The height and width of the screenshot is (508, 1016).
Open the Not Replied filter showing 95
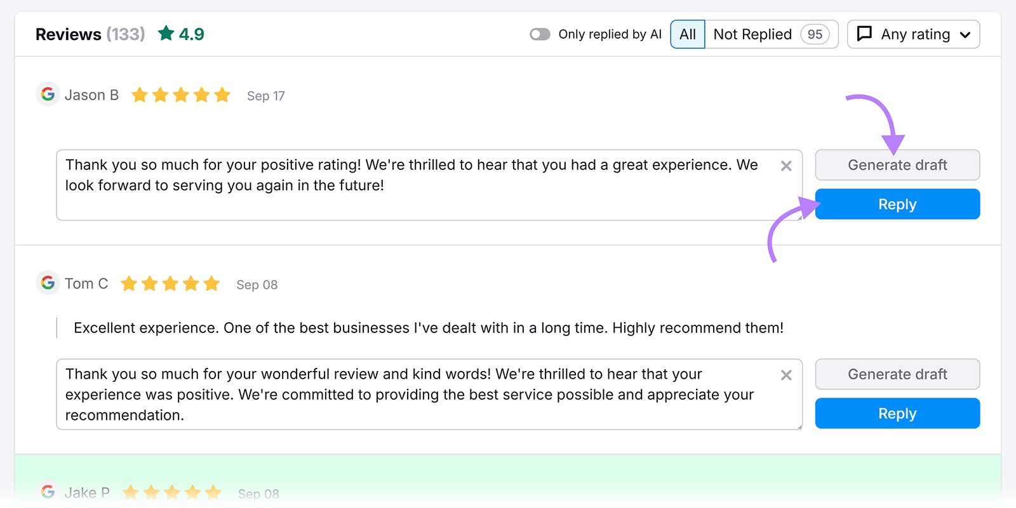(752, 34)
